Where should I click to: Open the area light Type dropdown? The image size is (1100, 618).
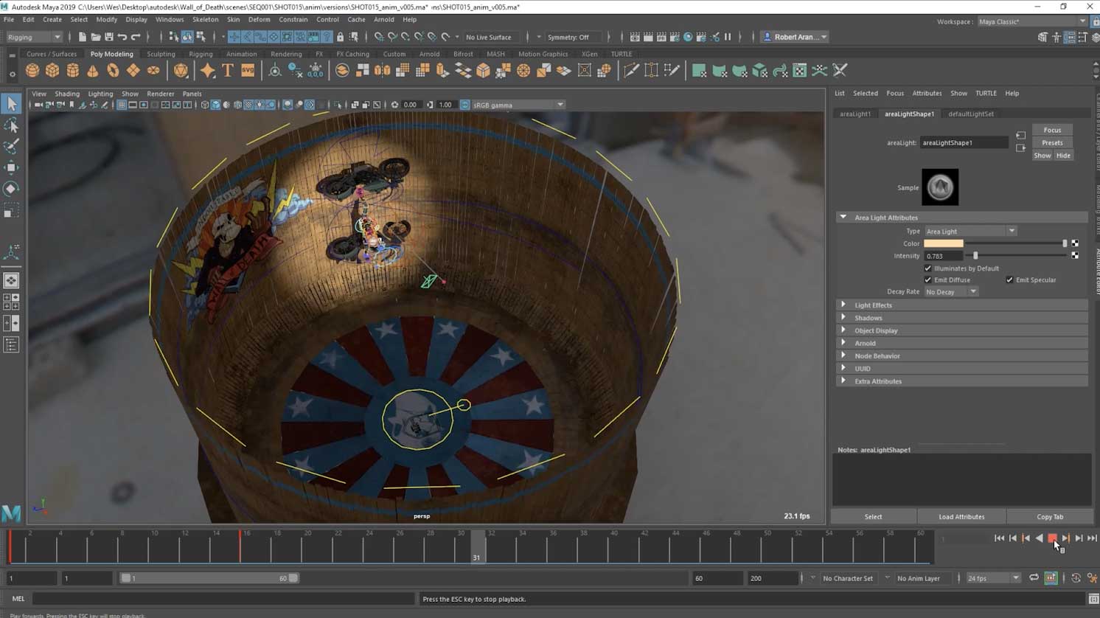click(x=970, y=232)
